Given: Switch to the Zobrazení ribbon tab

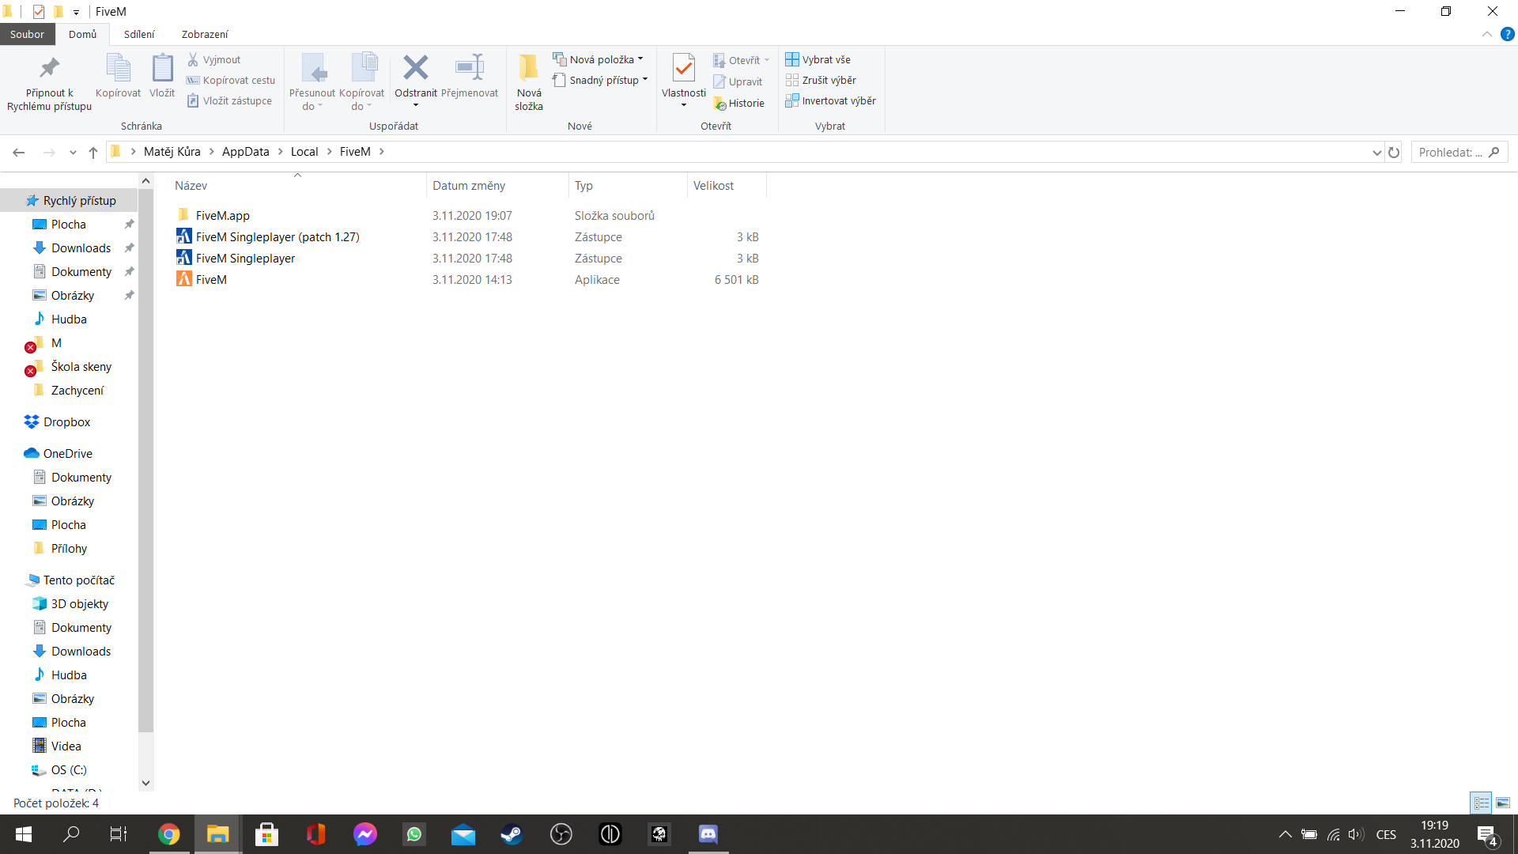Looking at the screenshot, I should click(x=204, y=35).
